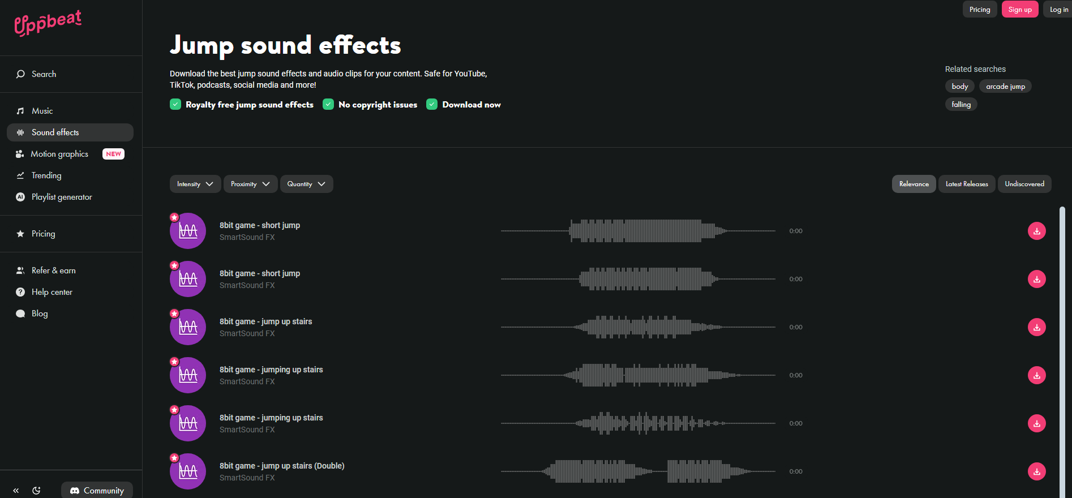Collapse the sidebar with double-chevron icon
This screenshot has height=498, width=1072.
point(16,491)
